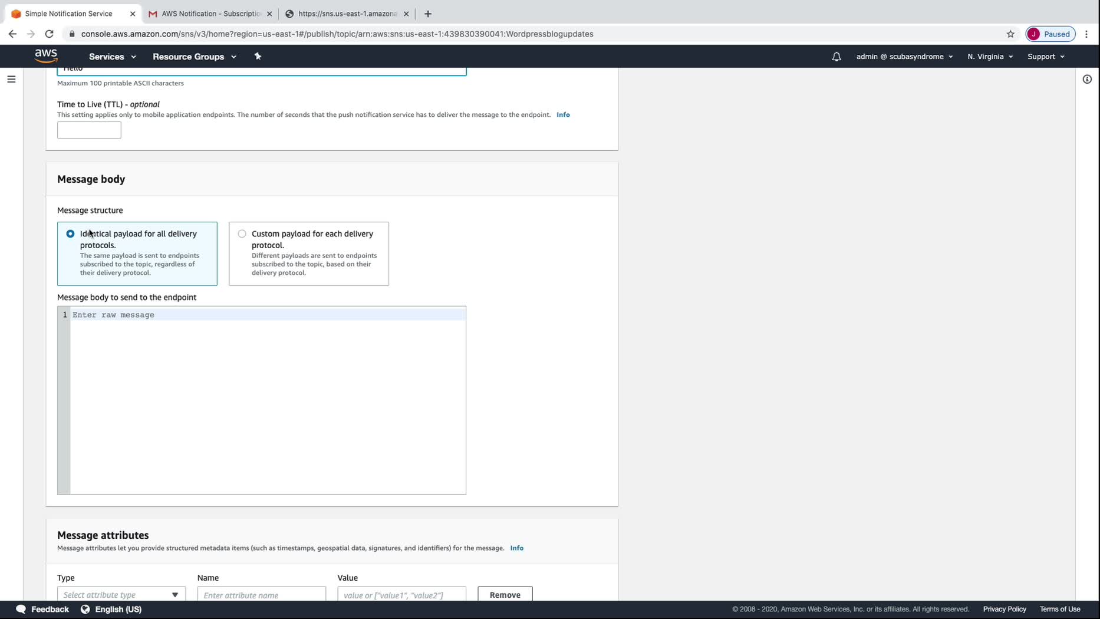Close the sns.us-east-1 tab
Screen dimensions: 1100x619
pyautogui.click(x=406, y=14)
